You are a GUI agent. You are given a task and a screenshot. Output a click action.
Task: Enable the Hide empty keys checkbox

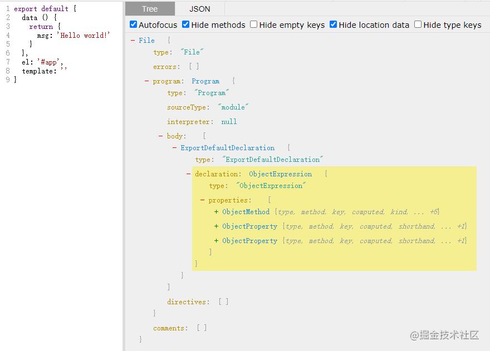pyautogui.click(x=254, y=24)
